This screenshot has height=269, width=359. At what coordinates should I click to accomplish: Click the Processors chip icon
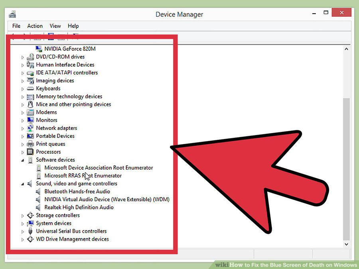30,152
